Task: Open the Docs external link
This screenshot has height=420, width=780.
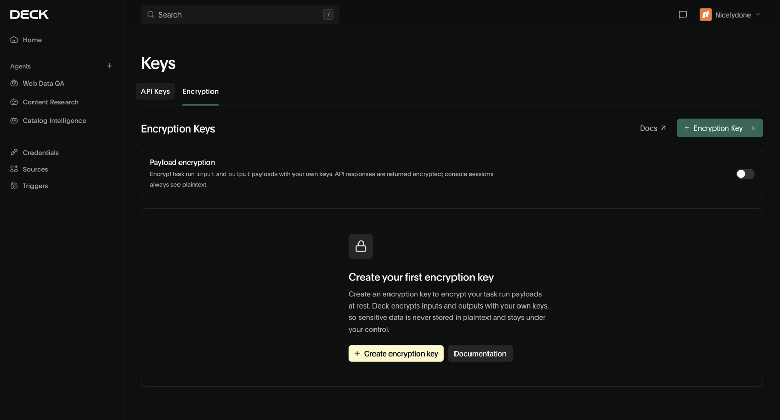Action: tap(653, 128)
